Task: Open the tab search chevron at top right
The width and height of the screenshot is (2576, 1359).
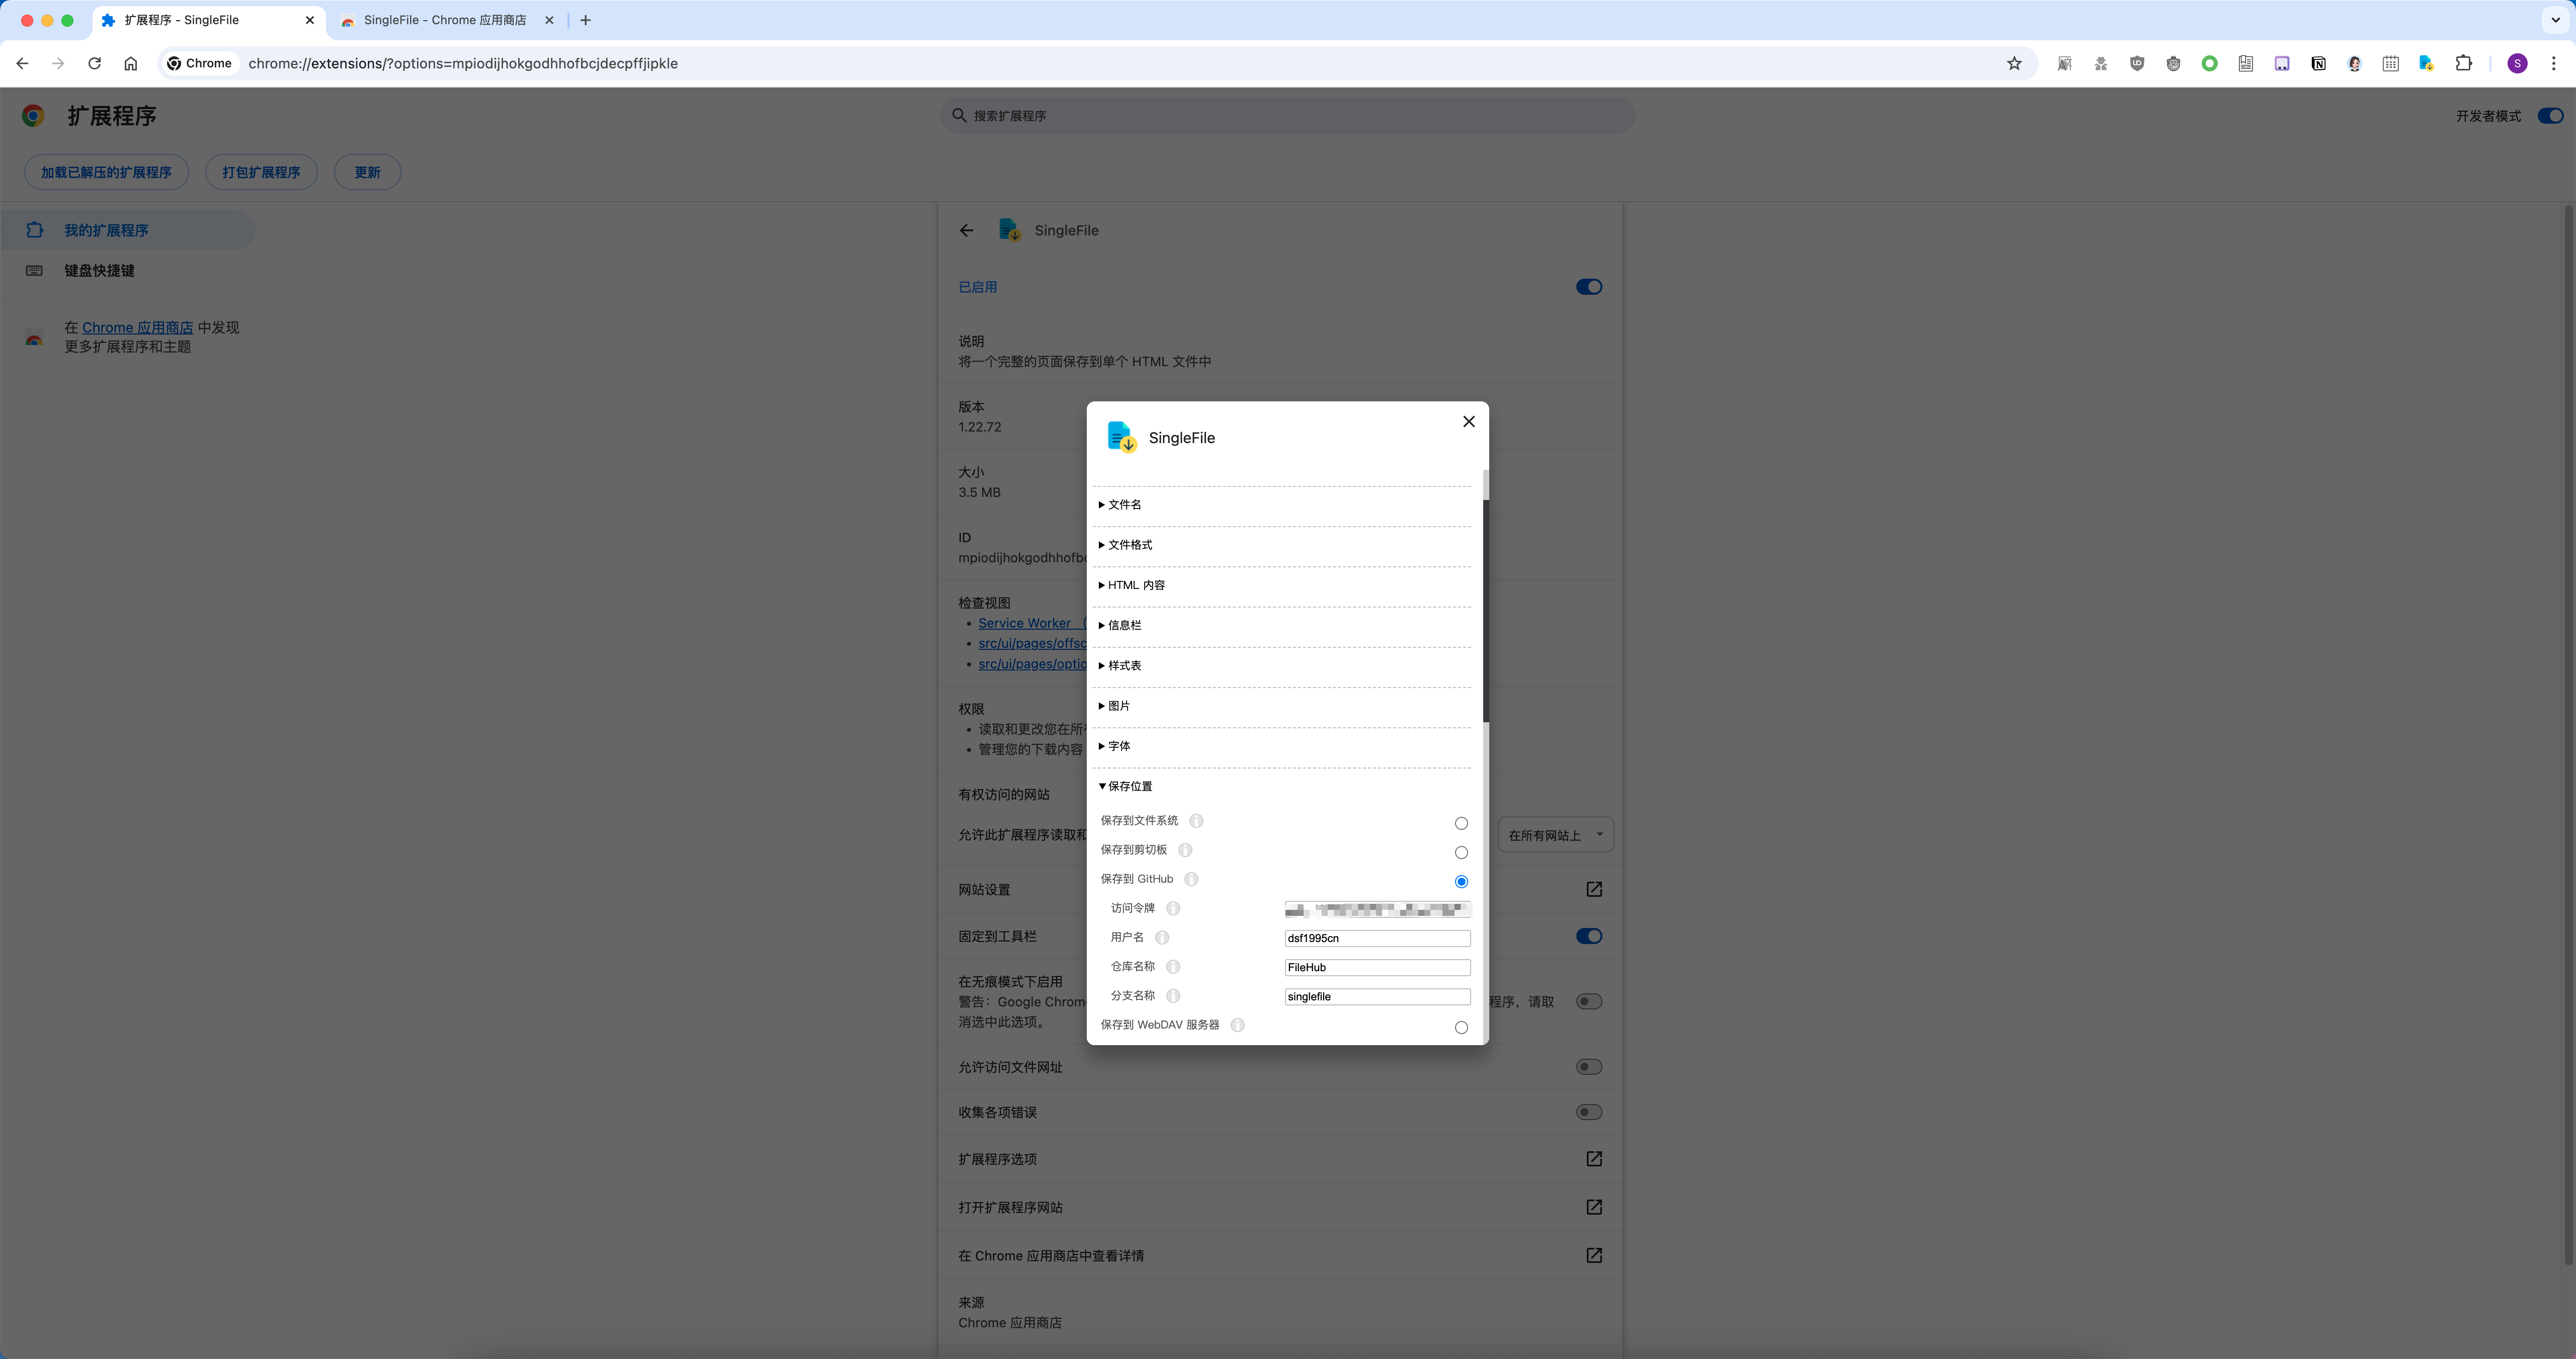Action: coord(2555,20)
